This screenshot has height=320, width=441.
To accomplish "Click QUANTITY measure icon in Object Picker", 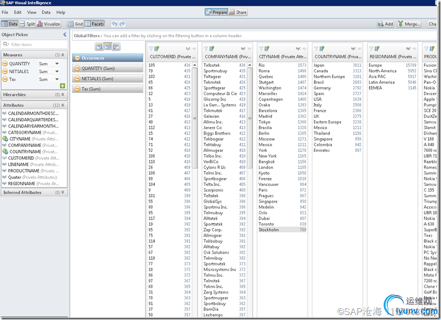I will [5, 64].
